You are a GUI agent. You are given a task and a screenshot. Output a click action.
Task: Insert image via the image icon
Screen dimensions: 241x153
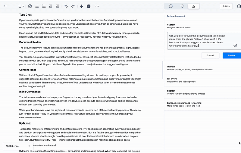[x=30, y=6]
